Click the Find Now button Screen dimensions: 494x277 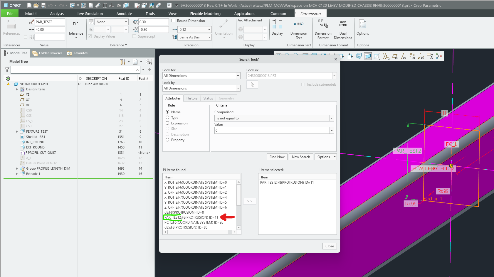point(277,157)
